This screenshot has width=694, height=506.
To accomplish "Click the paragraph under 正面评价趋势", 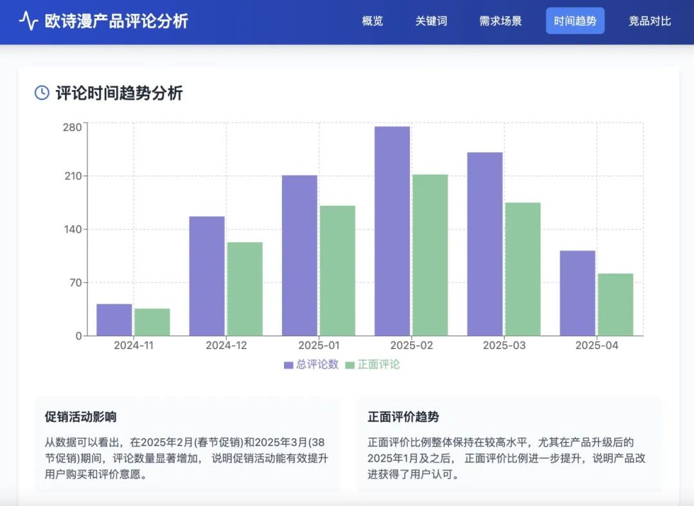I will click(x=506, y=458).
